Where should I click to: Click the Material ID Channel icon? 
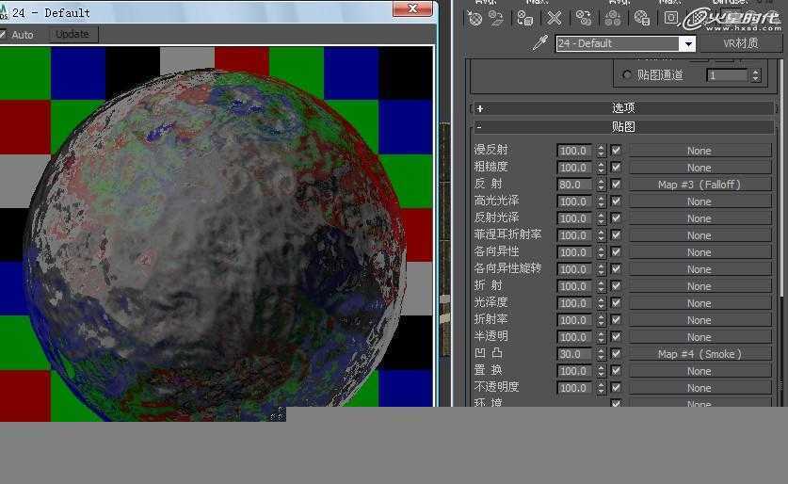tap(671, 19)
